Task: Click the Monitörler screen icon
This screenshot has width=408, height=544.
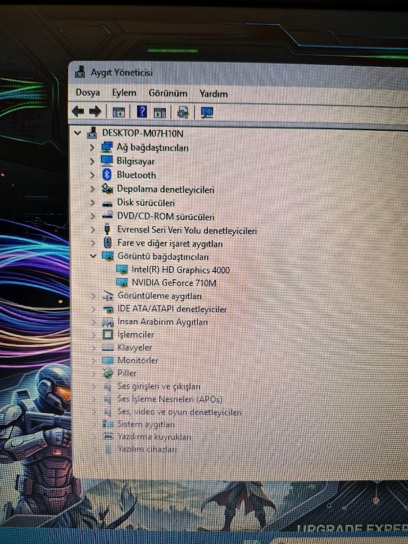Action: pos(108,361)
